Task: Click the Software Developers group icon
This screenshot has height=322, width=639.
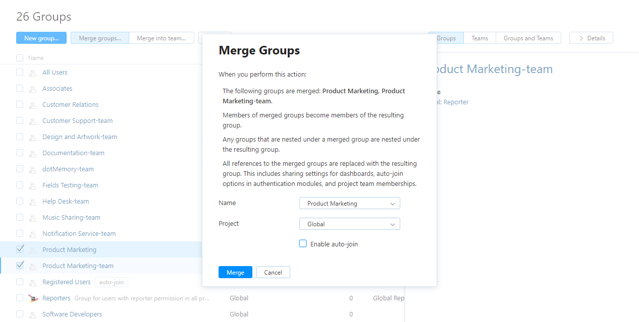Action: click(x=33, y=314)
